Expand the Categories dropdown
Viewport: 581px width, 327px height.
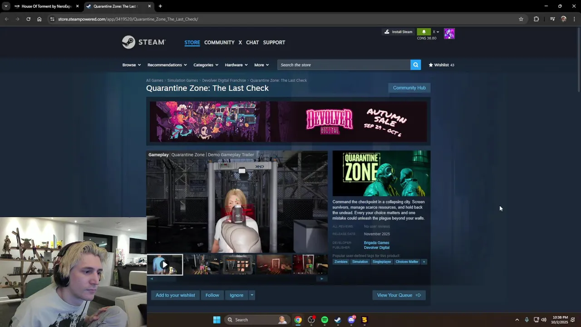point(206,65)
